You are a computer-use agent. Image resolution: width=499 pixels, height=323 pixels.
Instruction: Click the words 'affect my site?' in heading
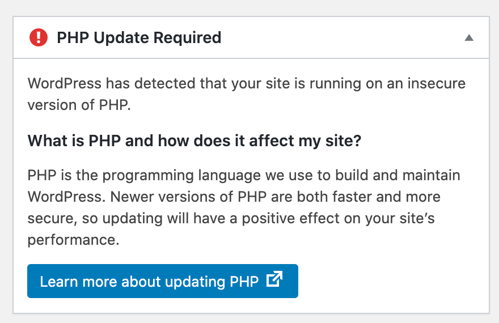point(305,141)
